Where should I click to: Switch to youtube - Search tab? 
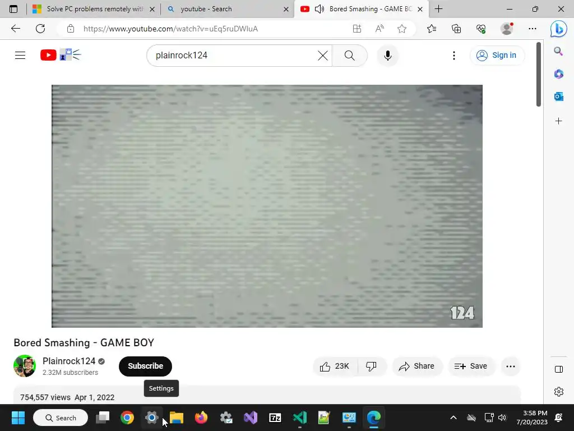tap(227, 9)
